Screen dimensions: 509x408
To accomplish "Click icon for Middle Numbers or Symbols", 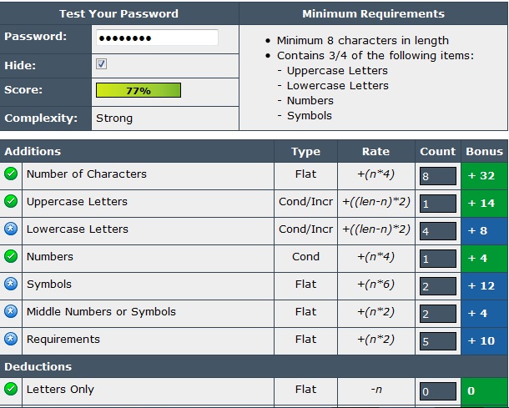I will coord(11,312).
